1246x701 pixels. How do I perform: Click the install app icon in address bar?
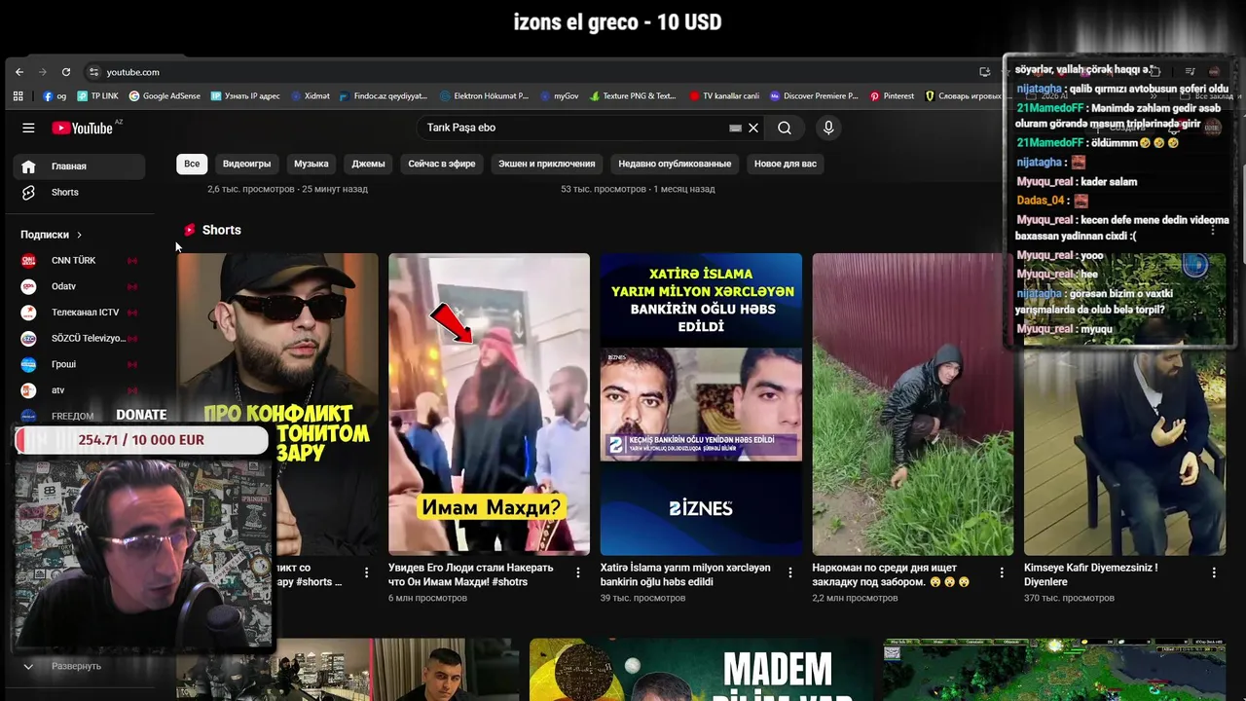[985, 72]
